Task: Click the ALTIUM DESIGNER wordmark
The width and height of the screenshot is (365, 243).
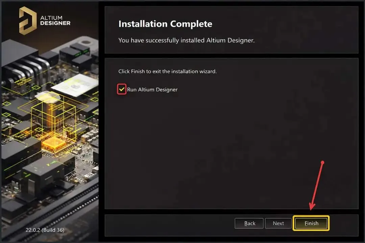Action: point(55,21)
